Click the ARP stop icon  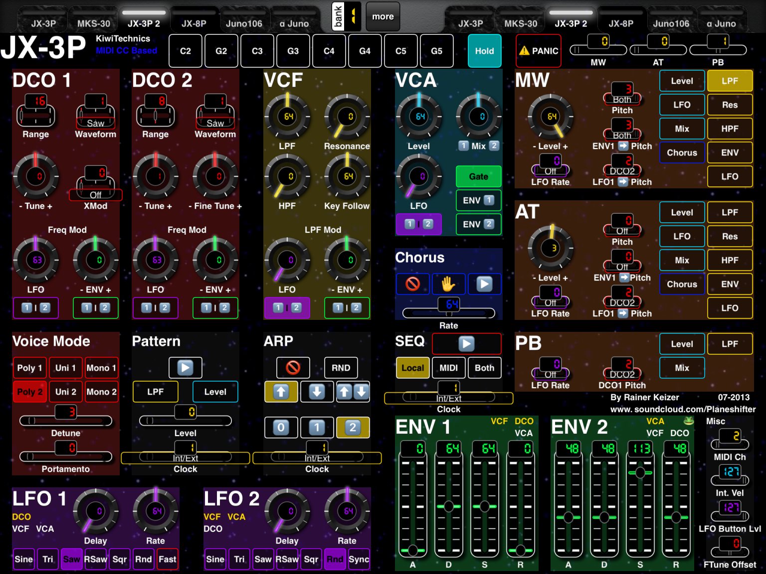(293, 368)
